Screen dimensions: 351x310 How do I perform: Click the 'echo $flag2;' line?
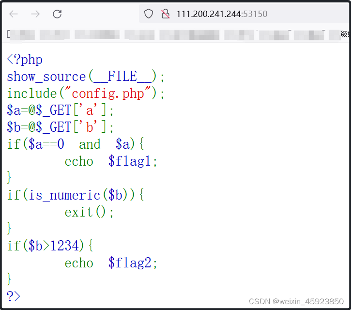click(111, 263)
